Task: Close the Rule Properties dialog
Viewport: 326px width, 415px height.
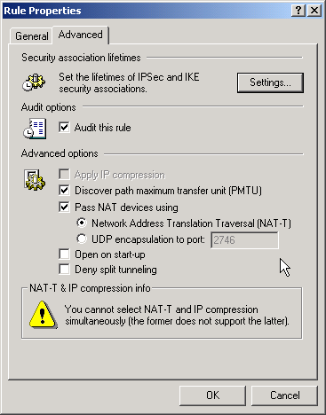Action: click(x=314, y=11)
